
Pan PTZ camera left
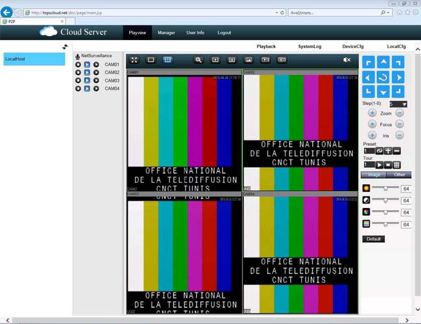pos(368,78)
